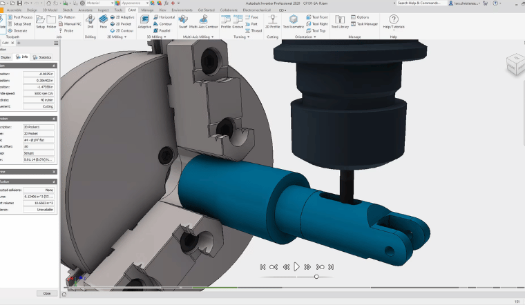Open the Help/Tutorials icon
This screenshot has width=525, height=305.
pos(394,22)
